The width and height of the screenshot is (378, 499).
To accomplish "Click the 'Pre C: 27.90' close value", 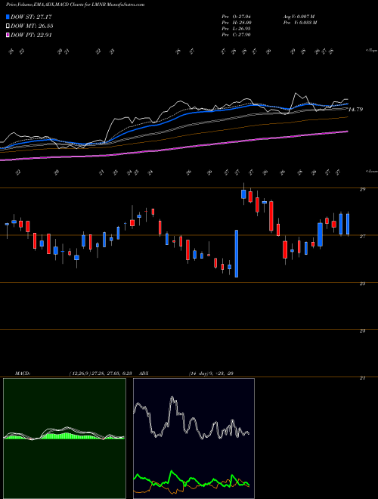I will [x=236, y=35].
